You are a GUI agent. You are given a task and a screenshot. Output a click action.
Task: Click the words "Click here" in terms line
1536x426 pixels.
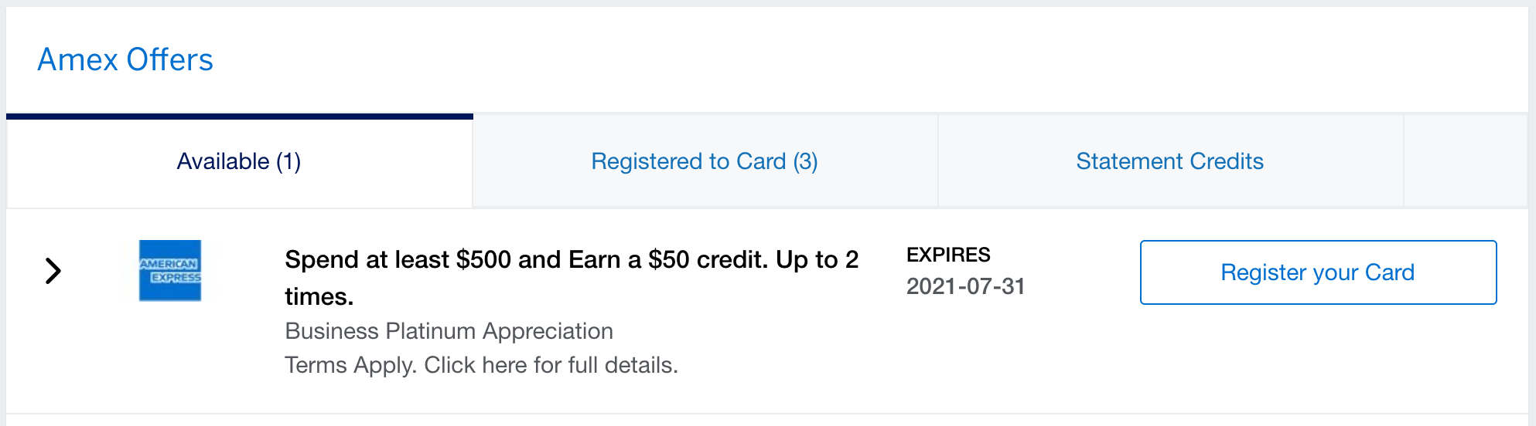pos(475,365)
